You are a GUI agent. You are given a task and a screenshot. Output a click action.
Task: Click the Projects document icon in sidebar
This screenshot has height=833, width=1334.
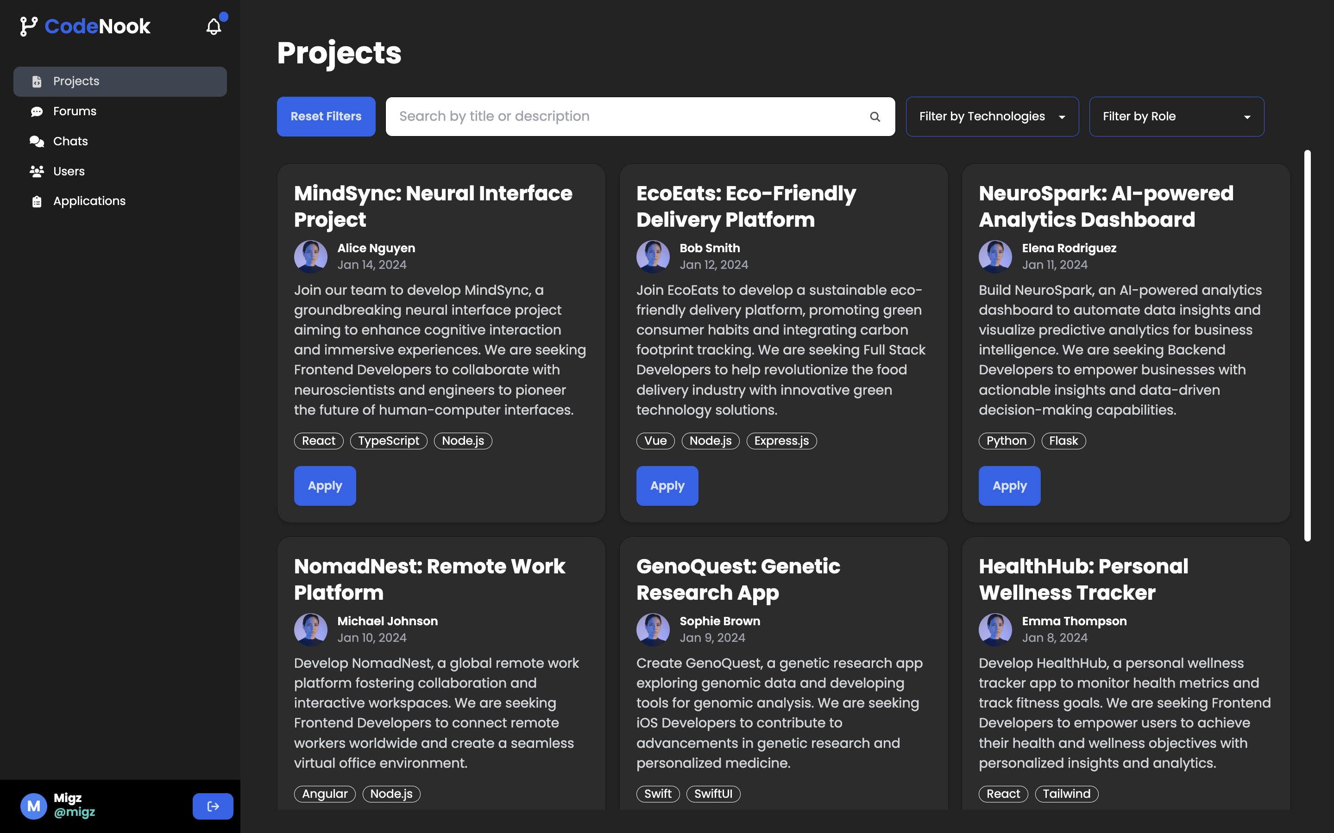coord(37,81)
